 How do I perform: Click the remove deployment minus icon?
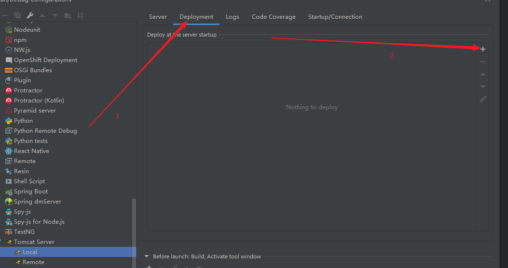(x=483, y=62)
